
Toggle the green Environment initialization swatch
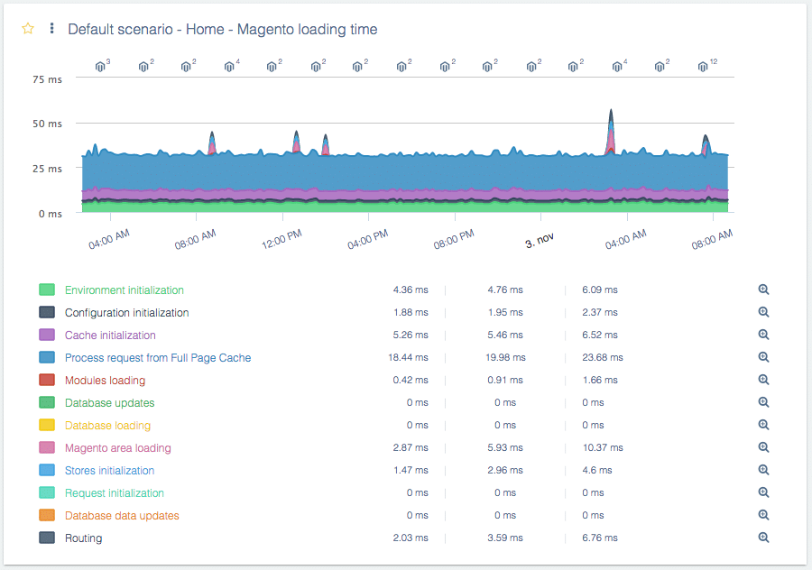[x=47, y=290]
